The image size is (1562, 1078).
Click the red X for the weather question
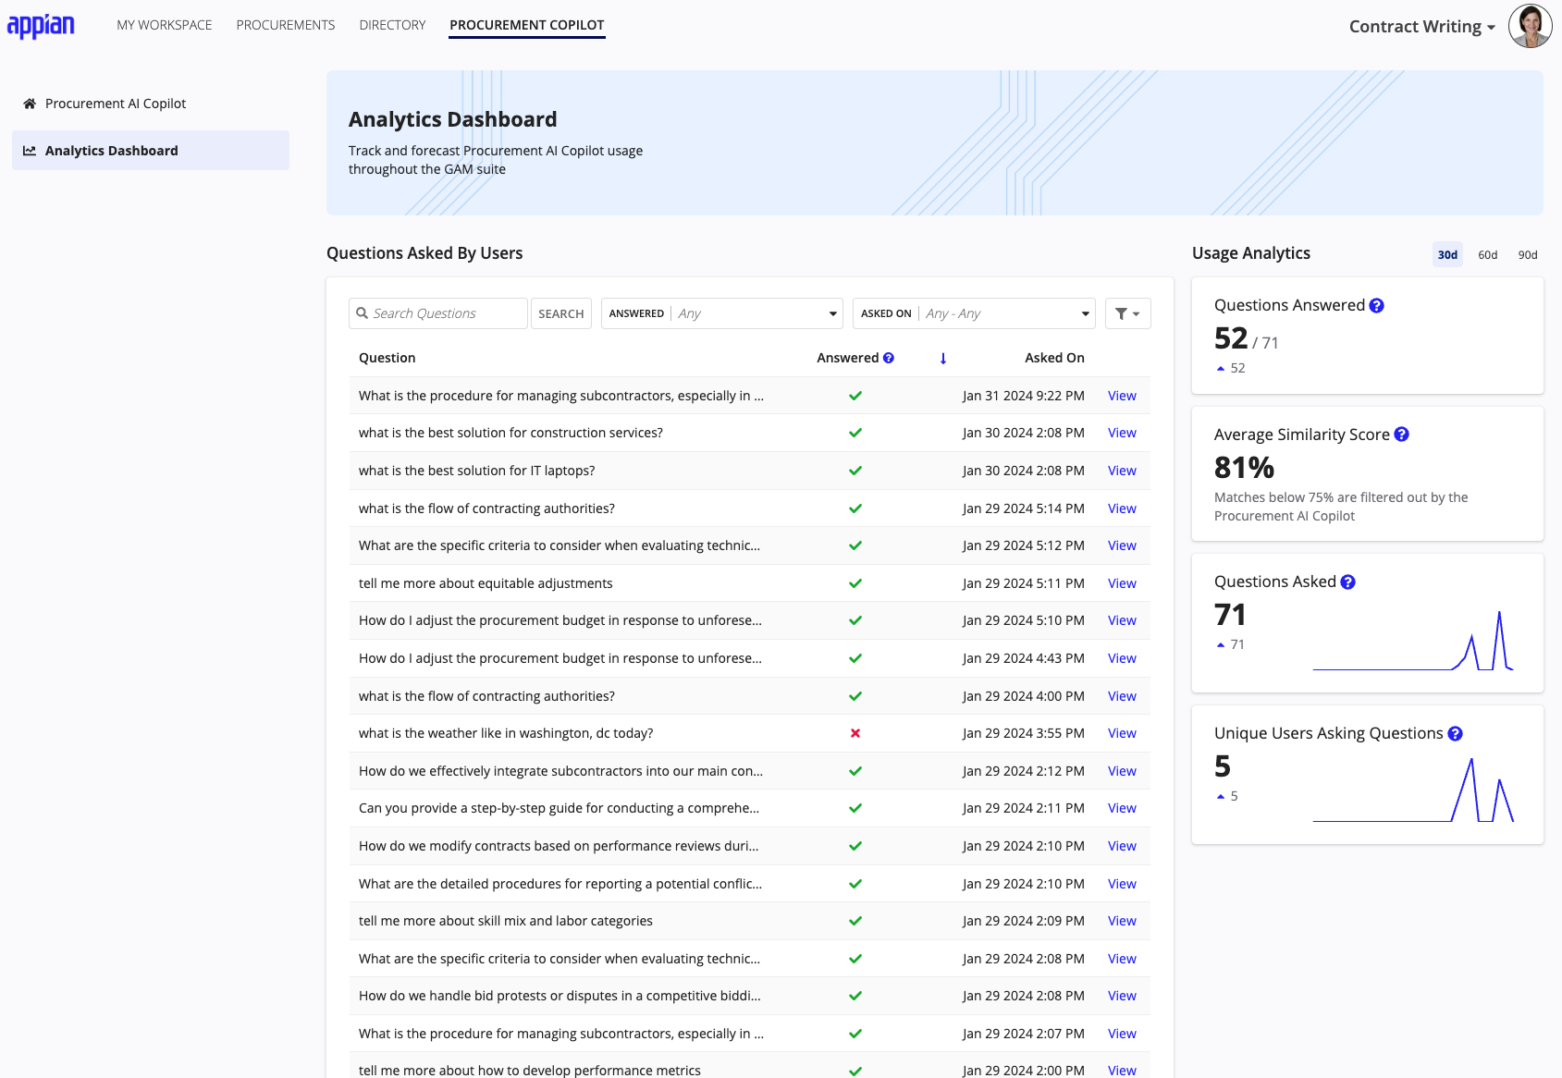pos(855,733)
